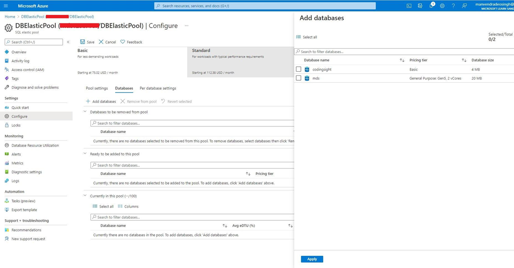Sort current pool list by Avg eDTU arrows
514x268 pixels.
pyautogui.click(x=290, y=226)
